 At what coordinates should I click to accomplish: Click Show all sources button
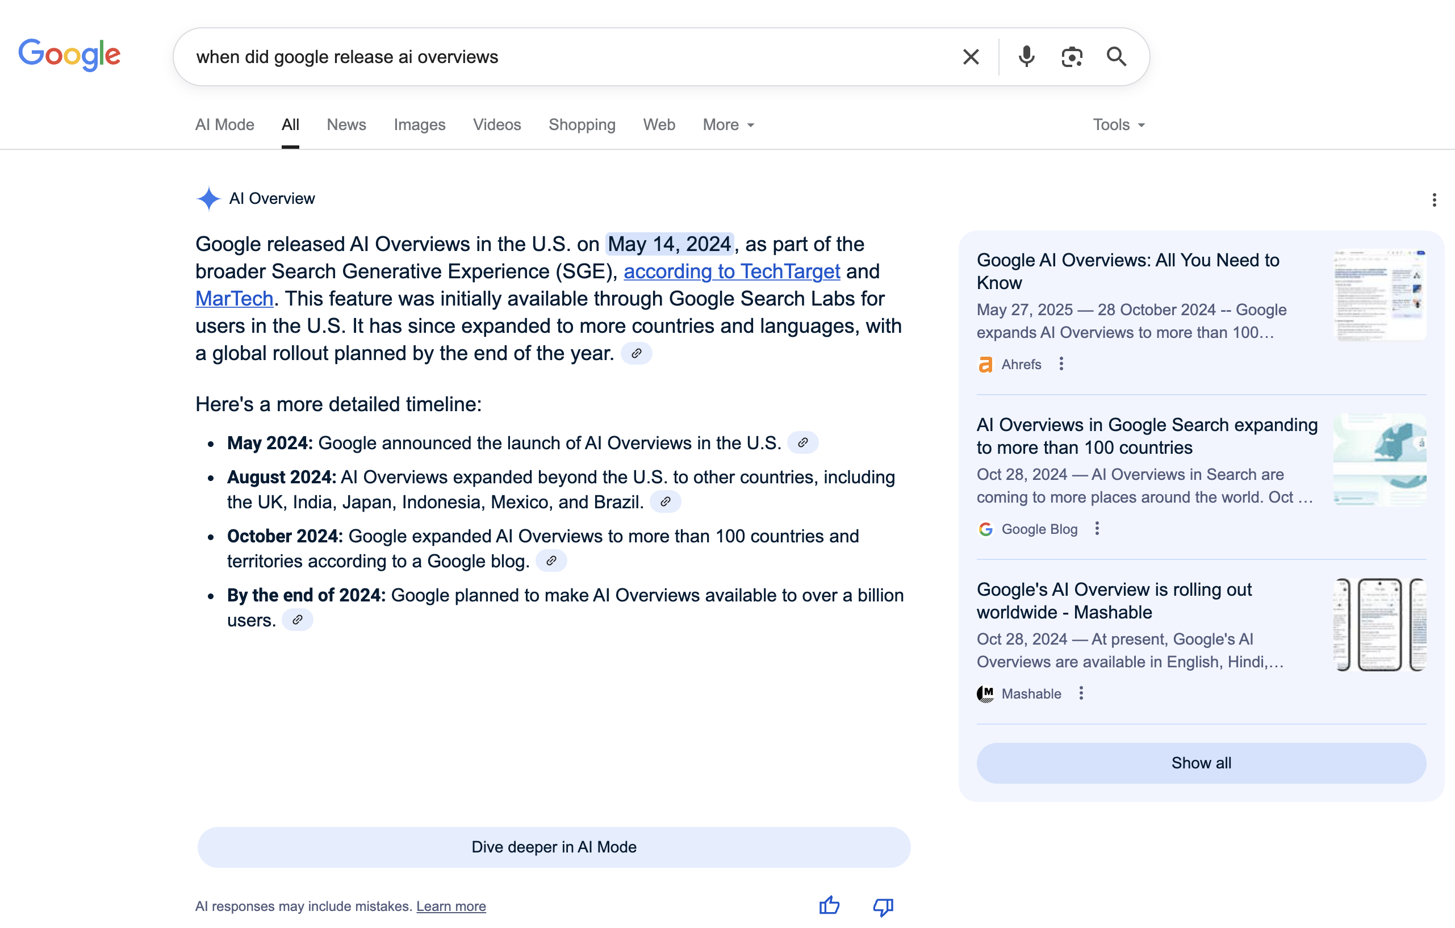[x=1201, y=763]
